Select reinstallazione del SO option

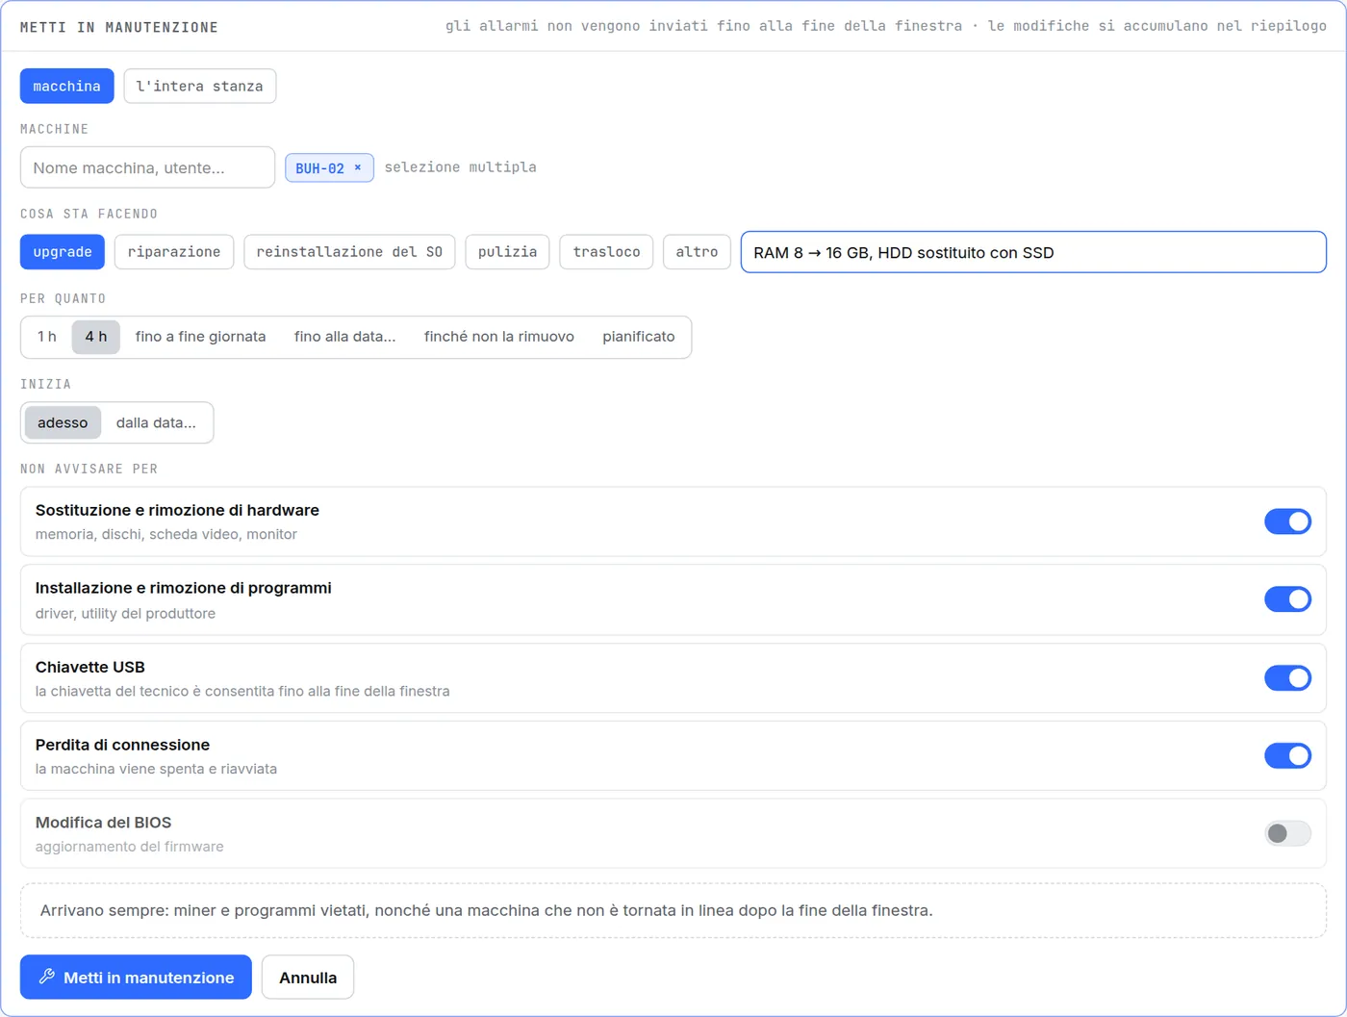coord(349,252)
